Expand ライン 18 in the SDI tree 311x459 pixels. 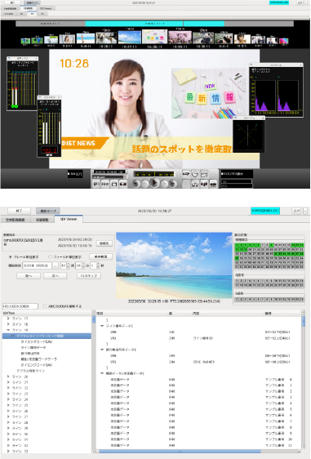8,324
